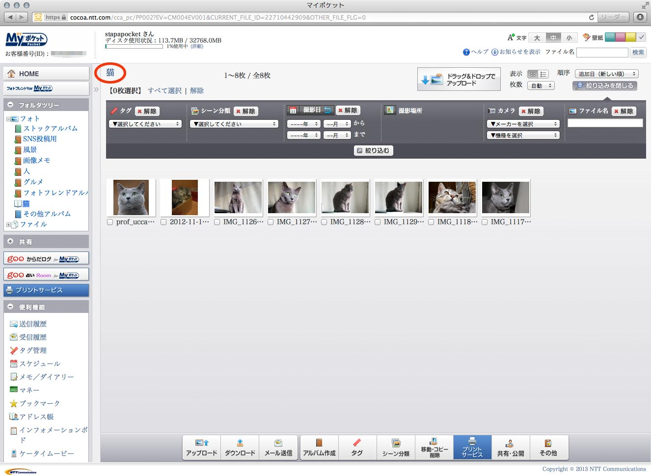This screenshot has width=651, height=475.
Task: Click the お知らせ info icon
Action: coord(495,52)
